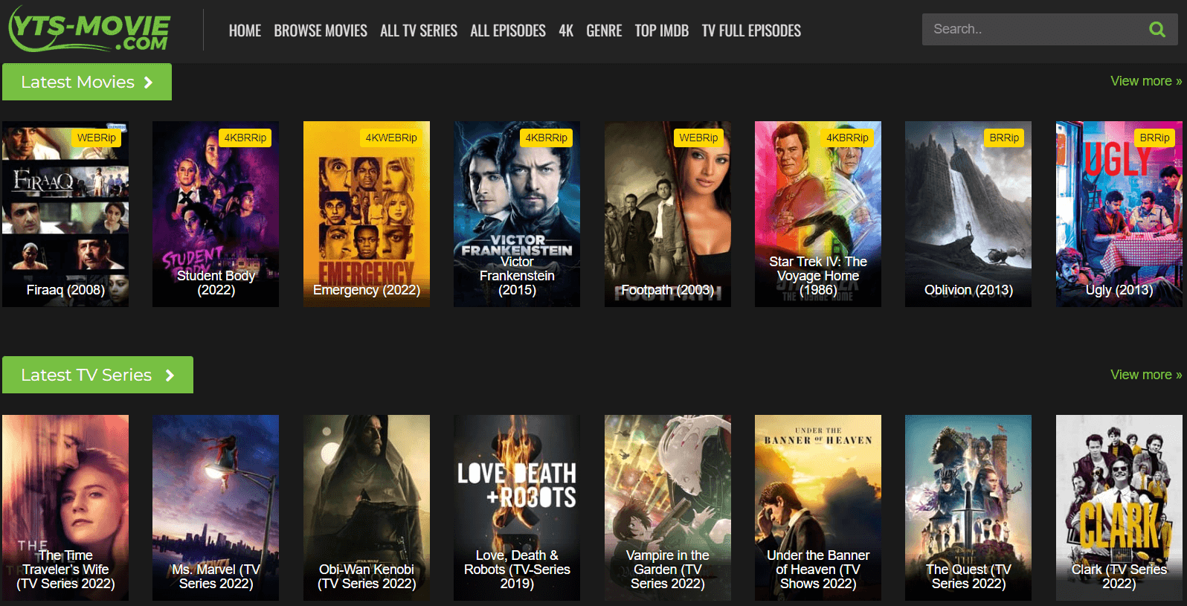Click WEBRip badge on Firaaq poster
1187x606 pixels.
[x=97, y=138]
